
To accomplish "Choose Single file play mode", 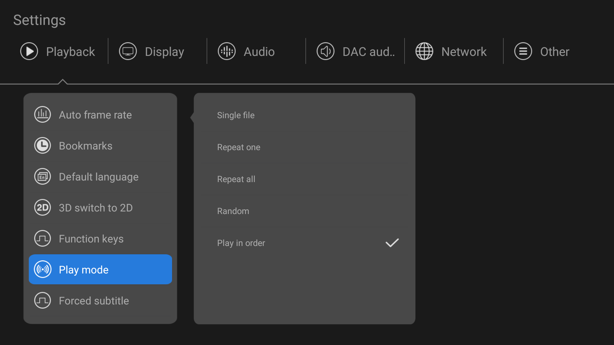I will tap(304, 115).
